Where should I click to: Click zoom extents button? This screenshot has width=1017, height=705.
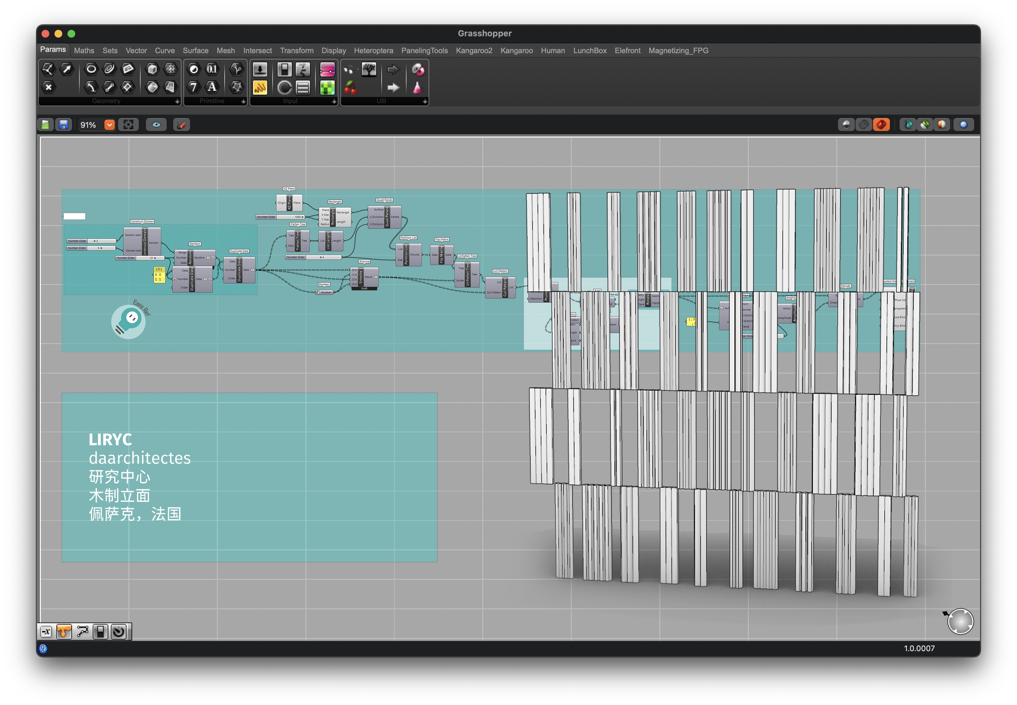[x=128, y=125]
